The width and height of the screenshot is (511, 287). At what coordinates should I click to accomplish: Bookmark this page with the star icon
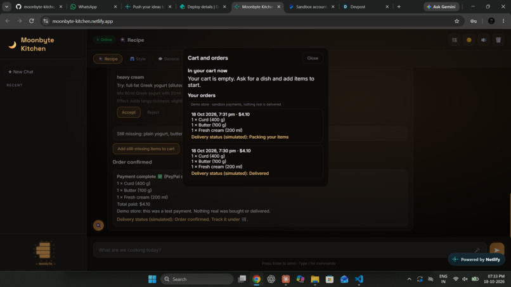[456, 21]
